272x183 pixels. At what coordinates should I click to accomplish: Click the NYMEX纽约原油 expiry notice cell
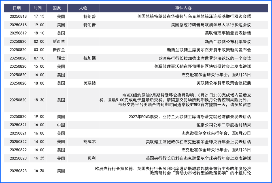184,100
